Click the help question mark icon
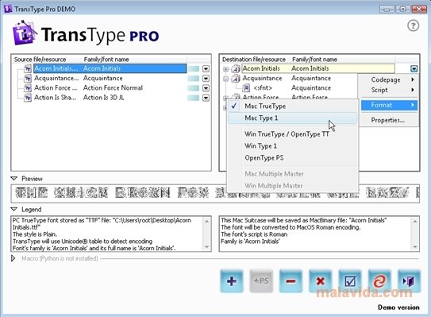The height and width of the screenshot is (317, 431). click(x=413, y=25)
